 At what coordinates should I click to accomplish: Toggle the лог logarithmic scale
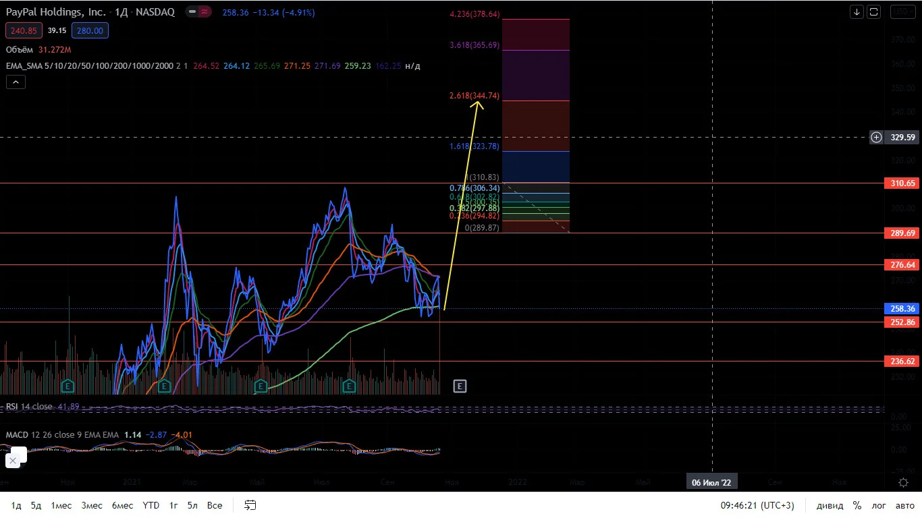(879, 505)
